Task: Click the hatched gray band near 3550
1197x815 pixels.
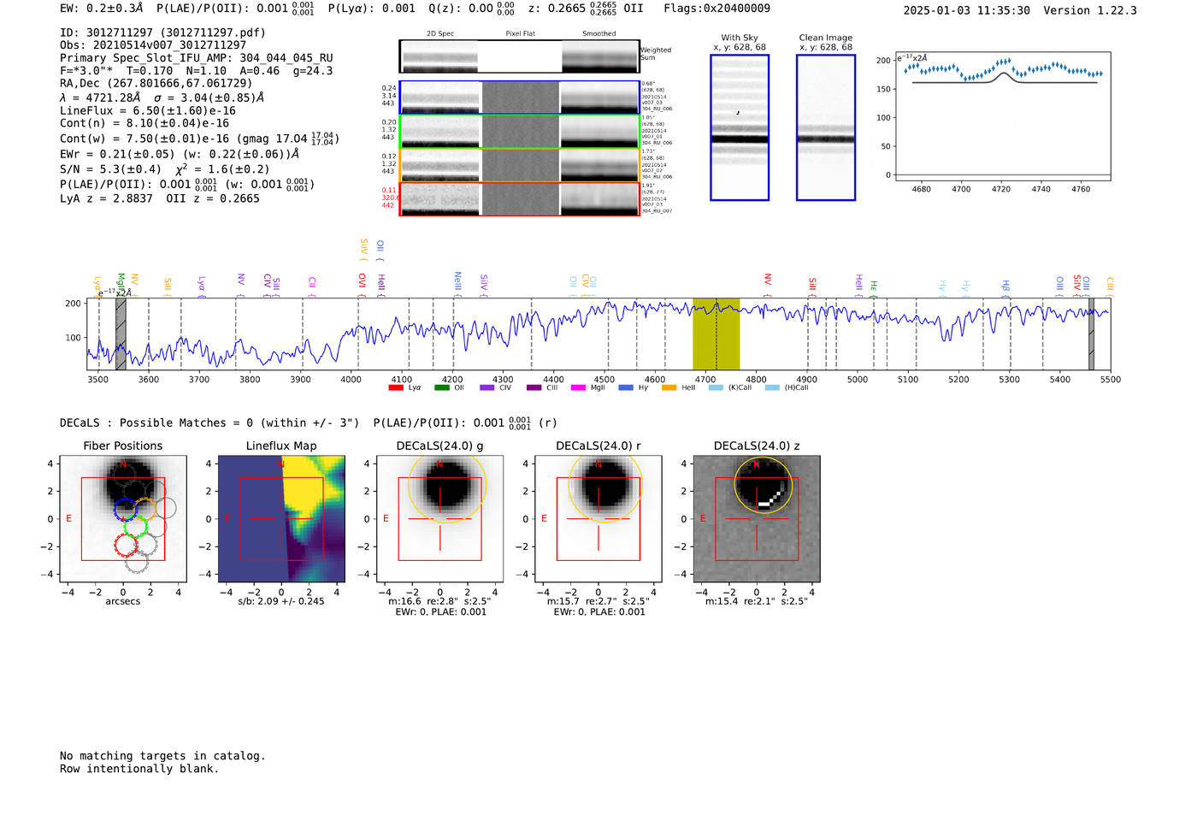Action: pyautogui.click(x=121, y=334)
